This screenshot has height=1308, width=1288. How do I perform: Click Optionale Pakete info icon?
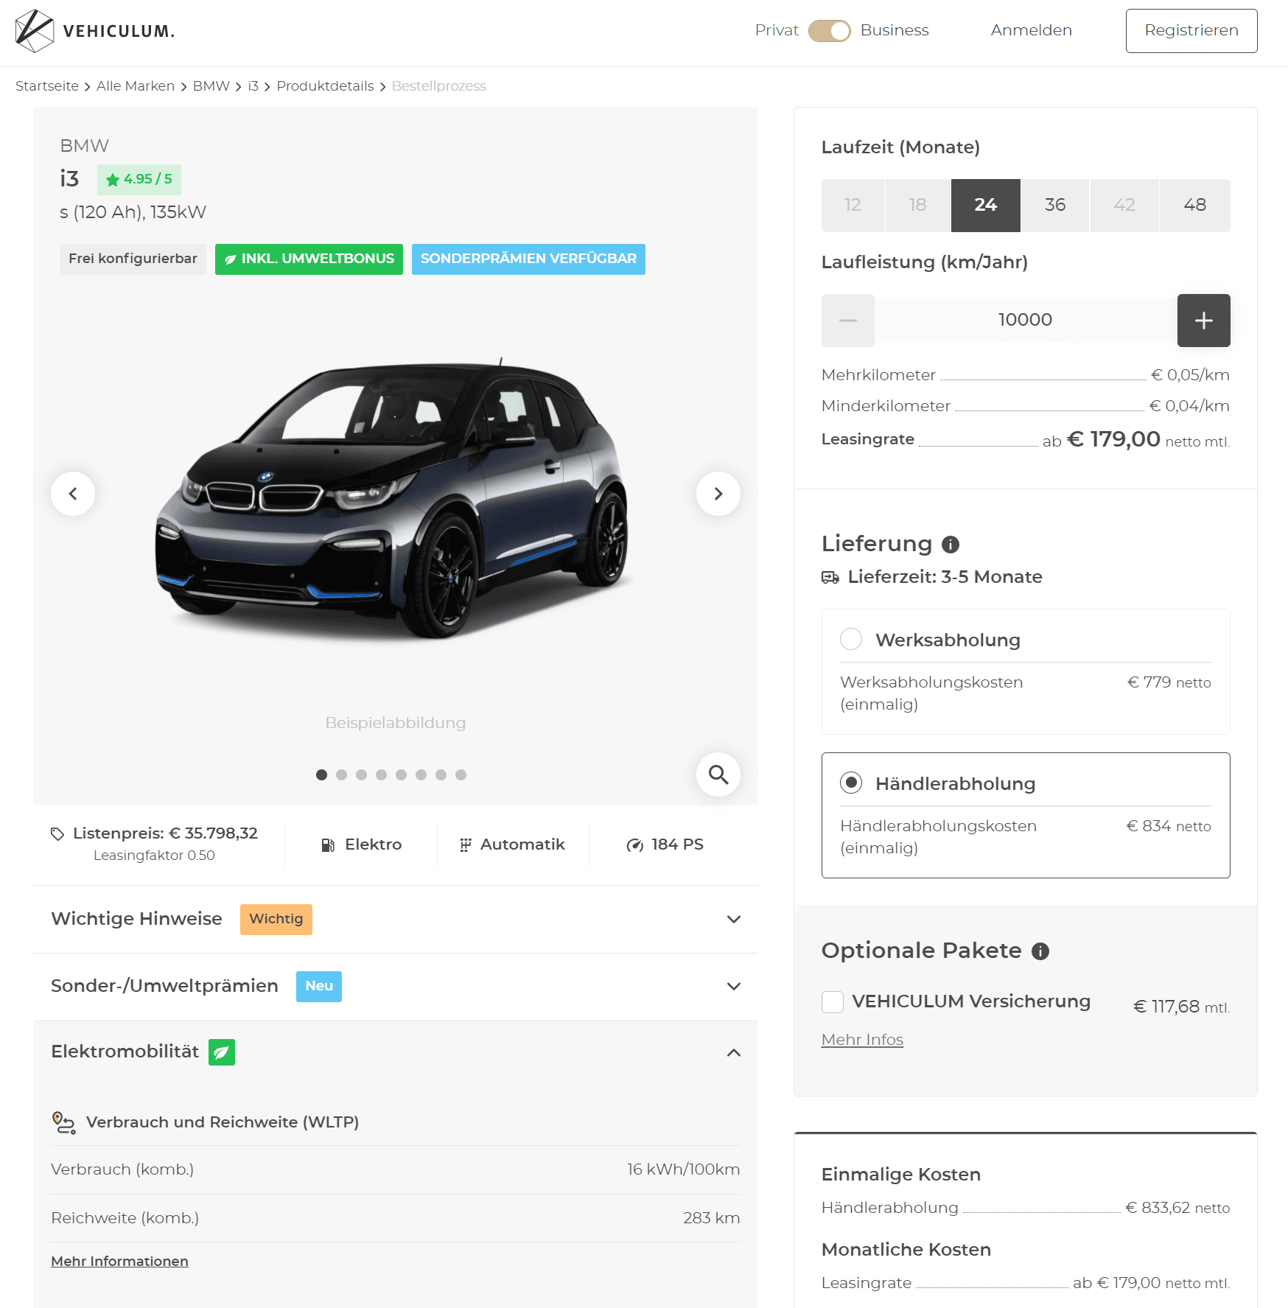pyautogui.click(x=1040, y=951)
